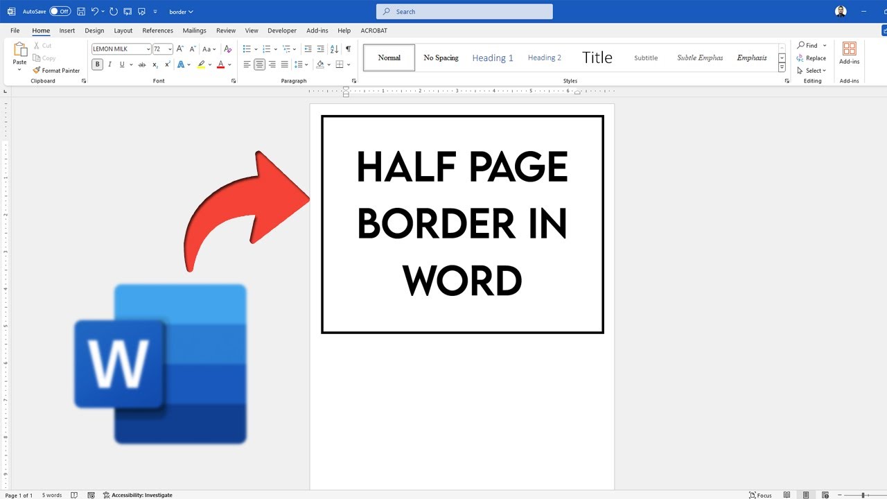Image resolution: width=887 pixels, height=499 pixels.
Task: Open the Paragraph dialog launcher
Action: point(354,81)
